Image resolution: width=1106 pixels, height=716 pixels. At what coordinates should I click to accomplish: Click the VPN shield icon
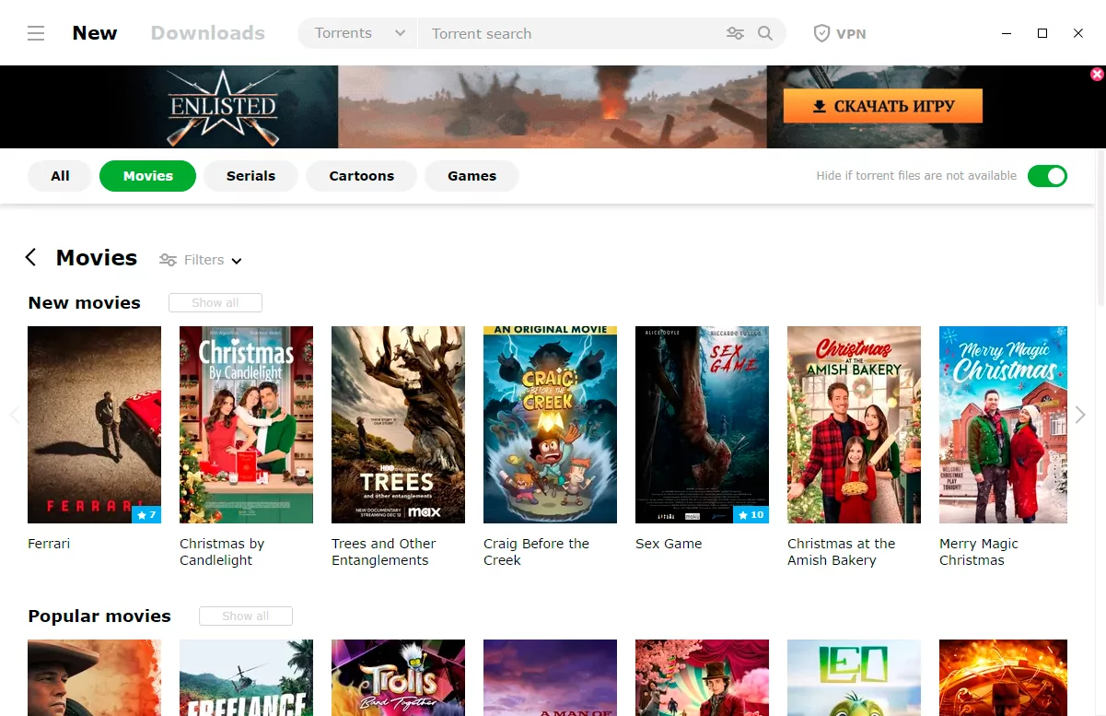tap(821, 33)
